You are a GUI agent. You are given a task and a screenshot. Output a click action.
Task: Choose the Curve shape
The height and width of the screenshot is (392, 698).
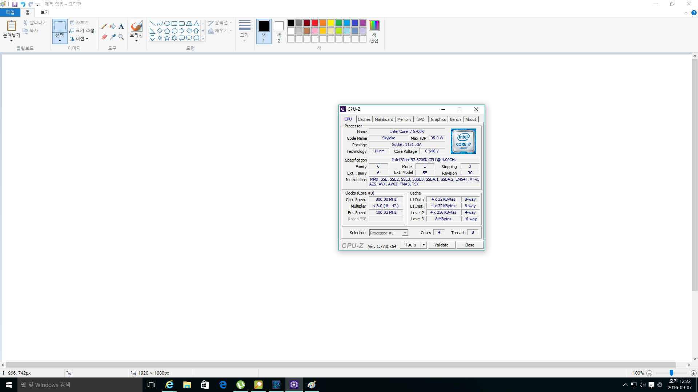coord(160,23)
